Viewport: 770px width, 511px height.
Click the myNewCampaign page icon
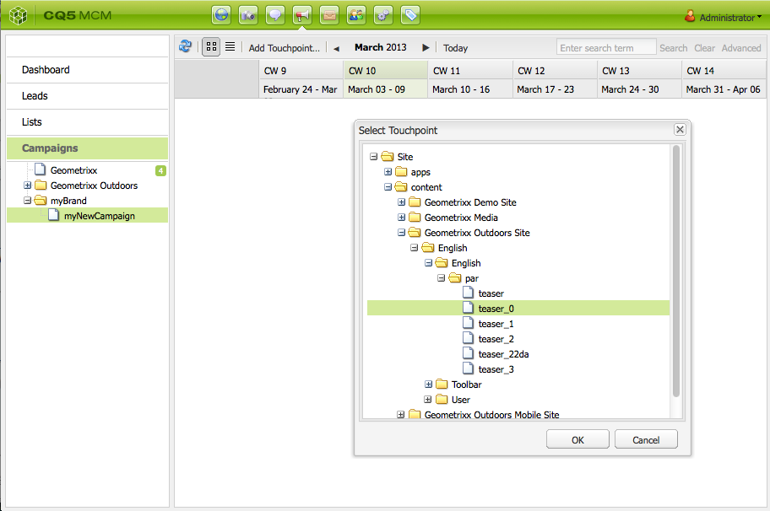54,215
